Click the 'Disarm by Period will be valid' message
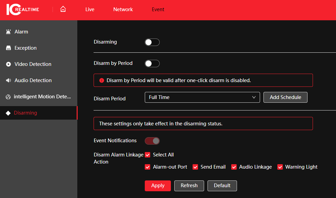 point(179,80)
